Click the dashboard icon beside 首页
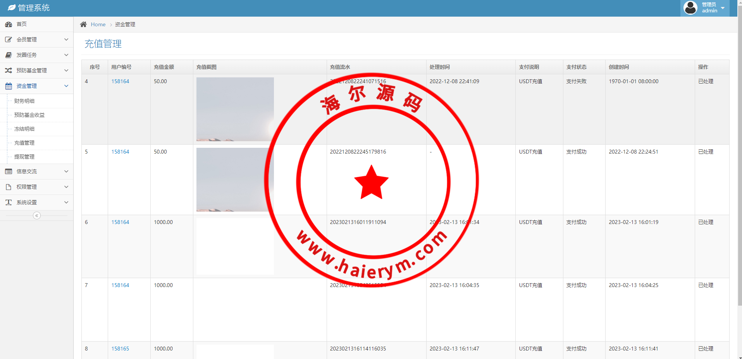Image resolution: width=742 pixels, height=359 pixels. pos(9,24)
